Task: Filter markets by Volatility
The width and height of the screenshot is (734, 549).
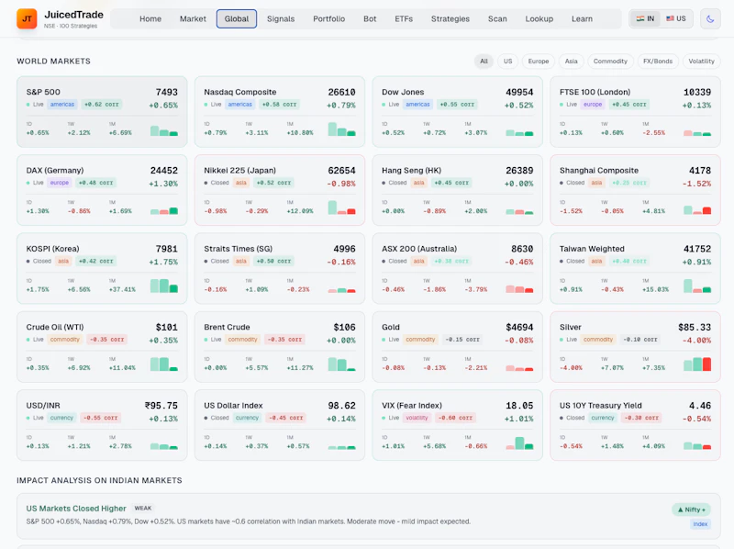Action: tap(701, 62)
